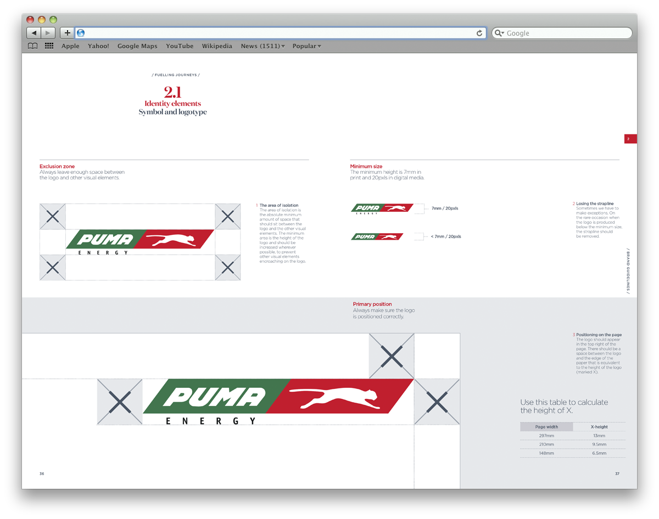
Task: Select the red page 2 marker tab
Action: coord(629,139)
